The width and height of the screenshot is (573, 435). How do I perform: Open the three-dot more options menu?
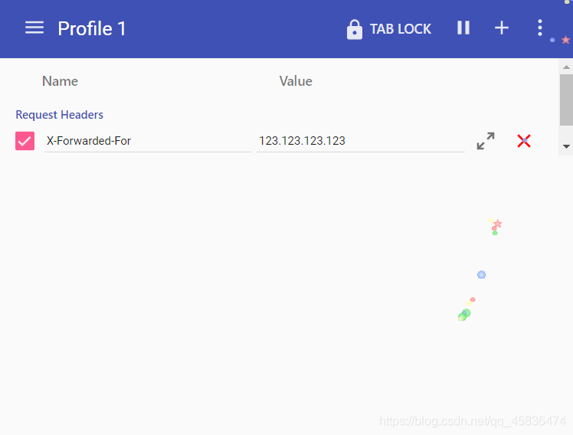click(x=540, y=28)
